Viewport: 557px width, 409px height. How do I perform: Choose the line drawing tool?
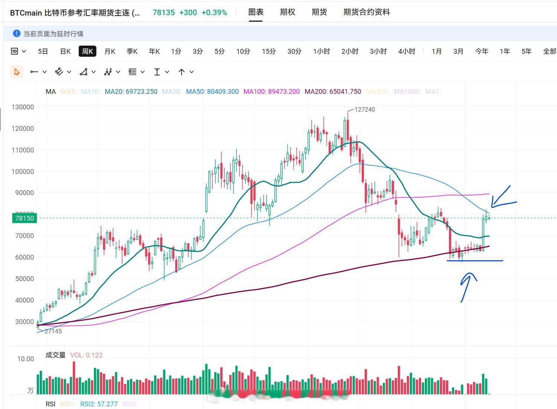34,72
